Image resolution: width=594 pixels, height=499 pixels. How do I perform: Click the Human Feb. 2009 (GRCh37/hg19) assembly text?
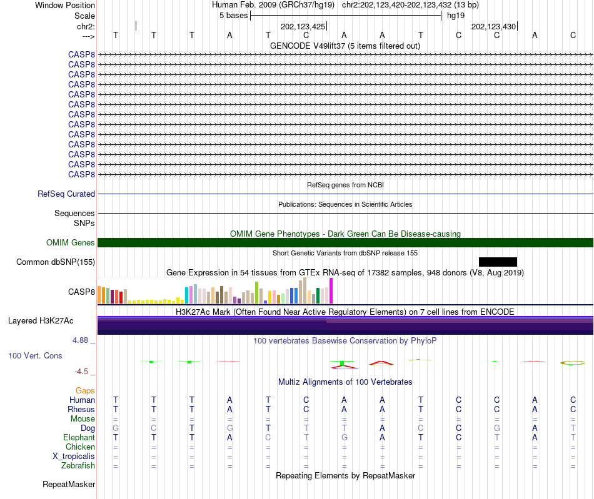(273, 5)
